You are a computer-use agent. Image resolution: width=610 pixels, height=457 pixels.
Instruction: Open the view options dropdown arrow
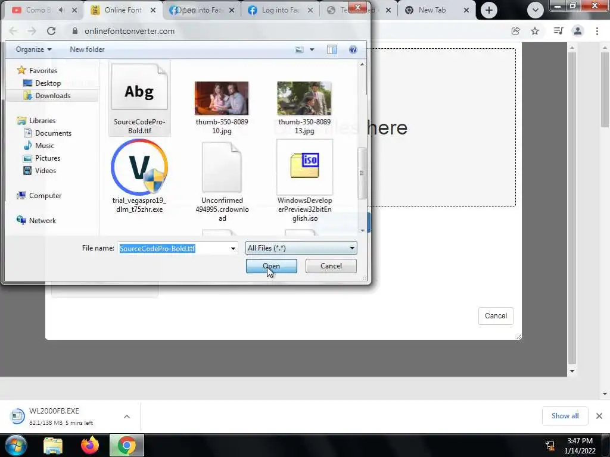pos(312,49)
